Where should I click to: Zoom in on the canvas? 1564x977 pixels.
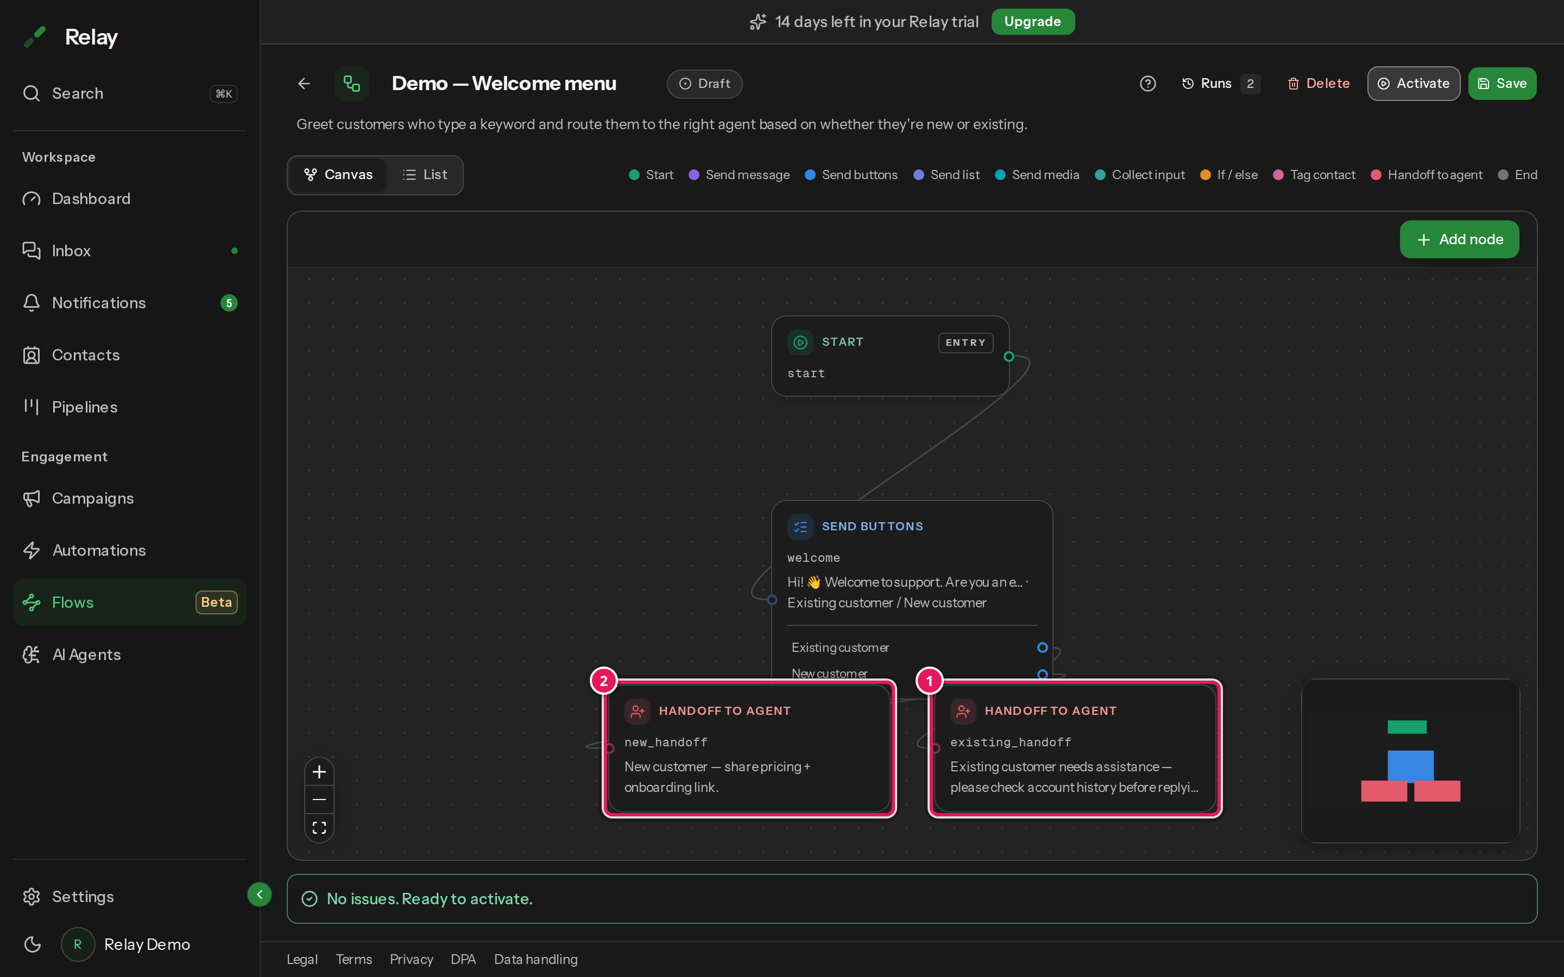tap(319, 771)
